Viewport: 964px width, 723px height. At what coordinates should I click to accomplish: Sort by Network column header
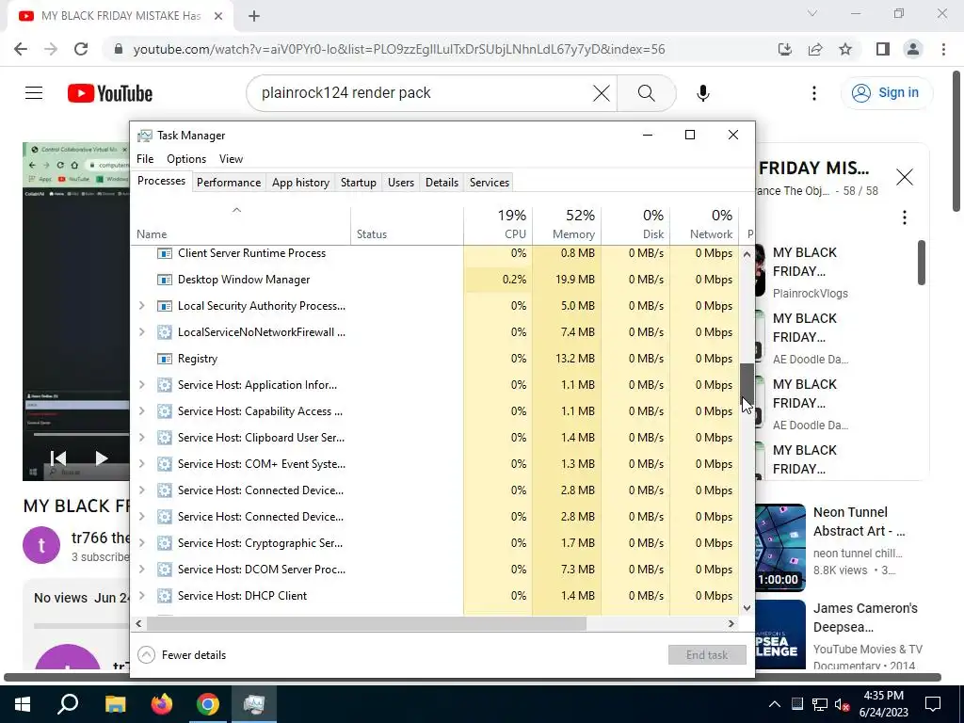click(x=704, y=224)
